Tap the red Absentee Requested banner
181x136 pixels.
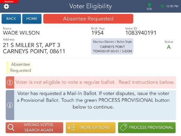pos(88,19)
